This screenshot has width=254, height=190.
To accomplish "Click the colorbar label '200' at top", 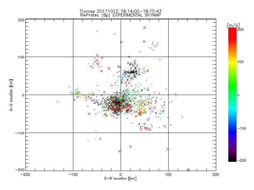I will (240, 29).
